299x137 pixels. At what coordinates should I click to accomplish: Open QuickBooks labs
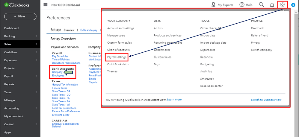(118, 64)
